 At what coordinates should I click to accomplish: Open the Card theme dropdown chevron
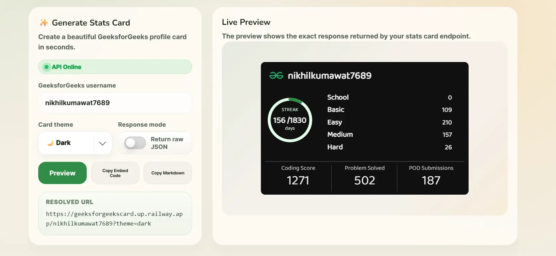tap(102, 143)
